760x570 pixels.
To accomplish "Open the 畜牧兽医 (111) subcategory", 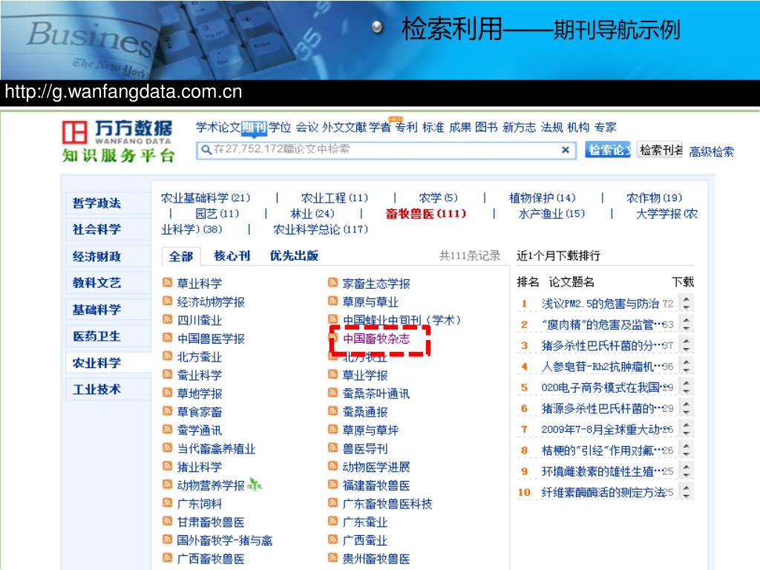I will click(425, 213).
